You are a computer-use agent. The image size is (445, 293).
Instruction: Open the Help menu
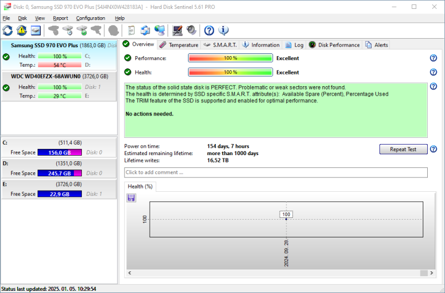pos(120,18)
